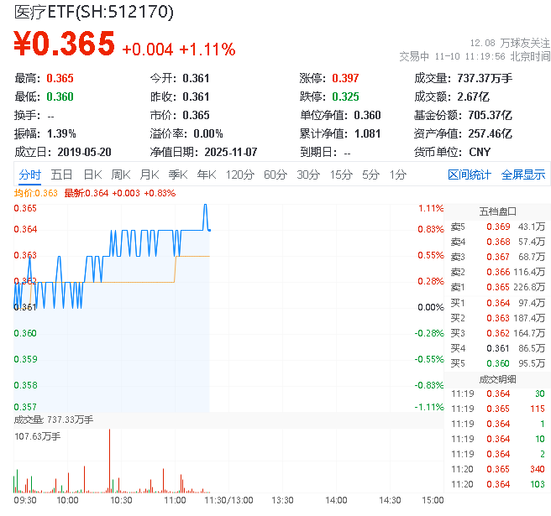Screen dimensions: 551x516
Task: Open 全屏显示 fullscreen chart view
Action: click(523, 175)
